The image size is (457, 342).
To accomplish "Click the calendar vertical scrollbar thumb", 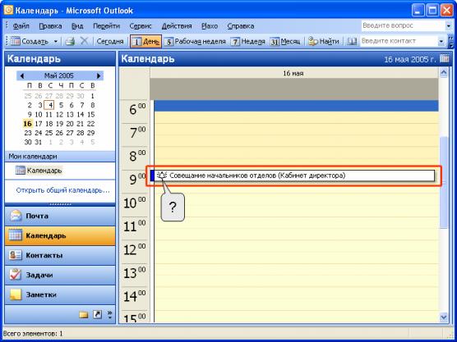I will 443,182.
